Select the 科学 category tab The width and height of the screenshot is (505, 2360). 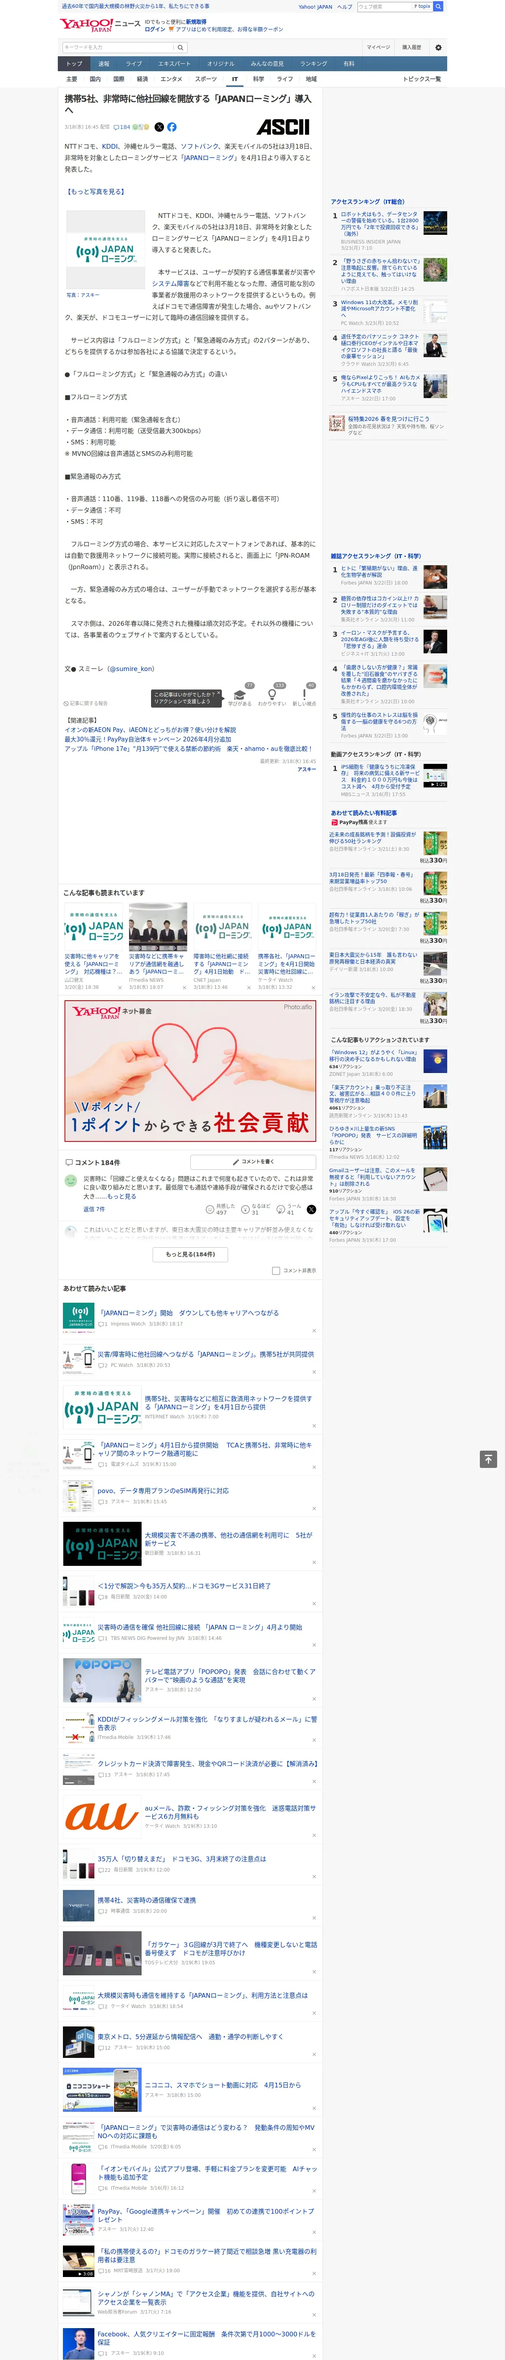coord(258,79)
